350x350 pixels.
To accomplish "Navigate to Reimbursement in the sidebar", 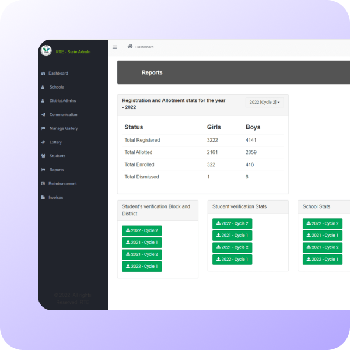I will point(62,184).
